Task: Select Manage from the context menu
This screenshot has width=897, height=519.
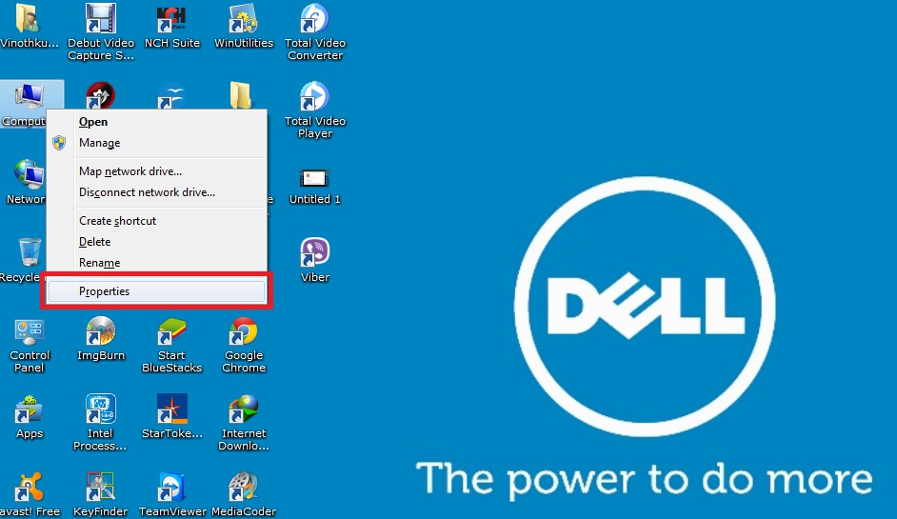Action: tap(156, 143)
